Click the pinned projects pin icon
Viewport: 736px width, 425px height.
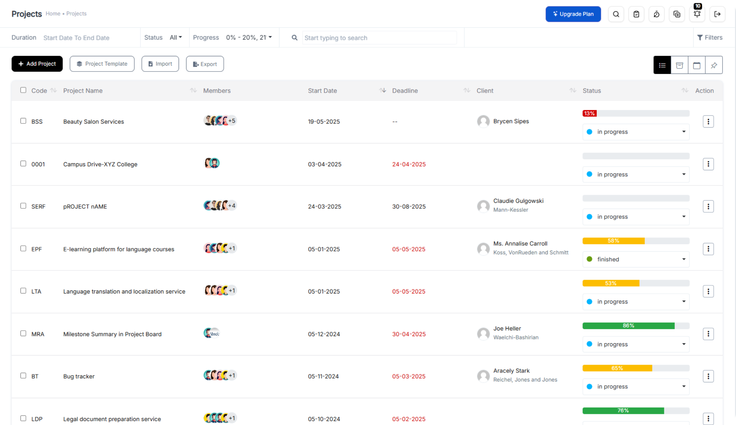(x=714, y=65)
